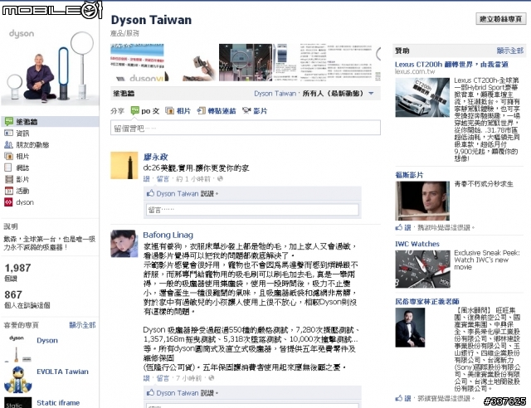This screenshot has height=408, width=531.
Task: Share a photo via 相片 icon
Action: click(169, 111)
